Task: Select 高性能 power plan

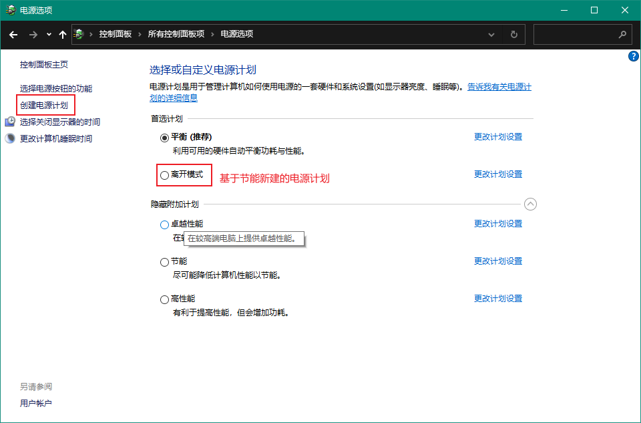Action: tap(164, 300)
